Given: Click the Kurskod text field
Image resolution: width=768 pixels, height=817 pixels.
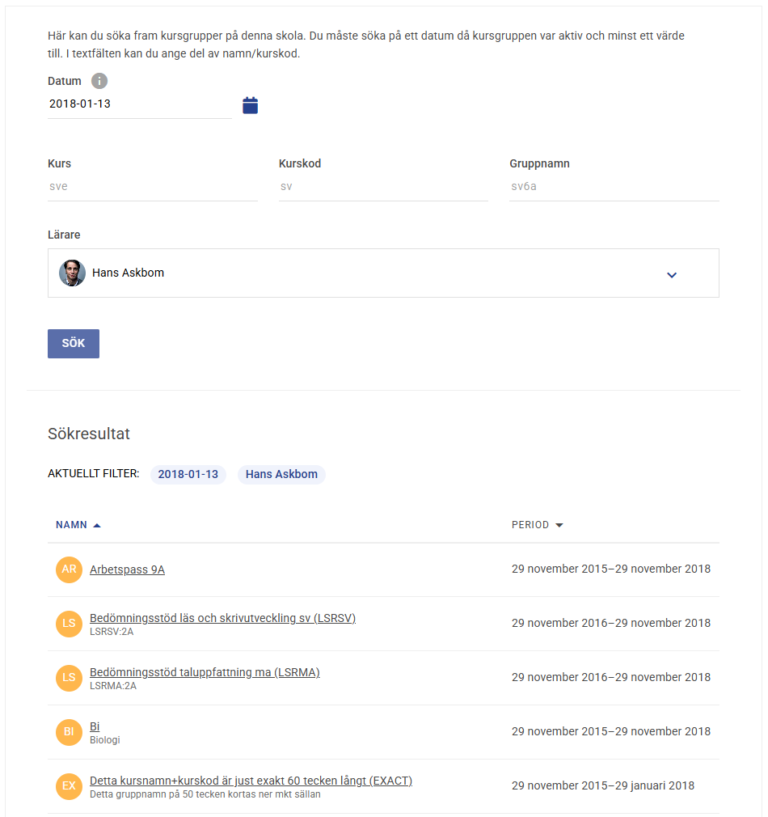Looking at the screenshot, I should point(383,187).
